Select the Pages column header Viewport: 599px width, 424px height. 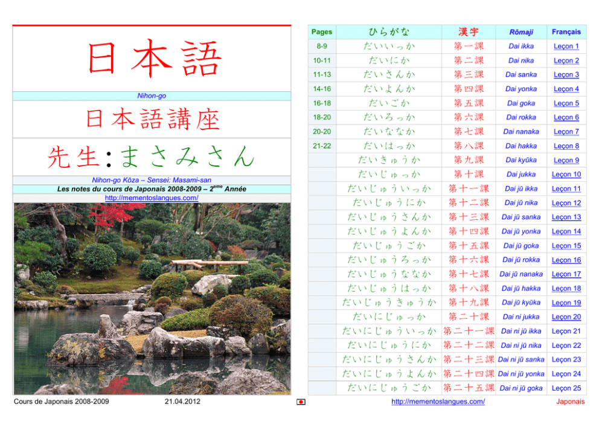coord(321,32)
